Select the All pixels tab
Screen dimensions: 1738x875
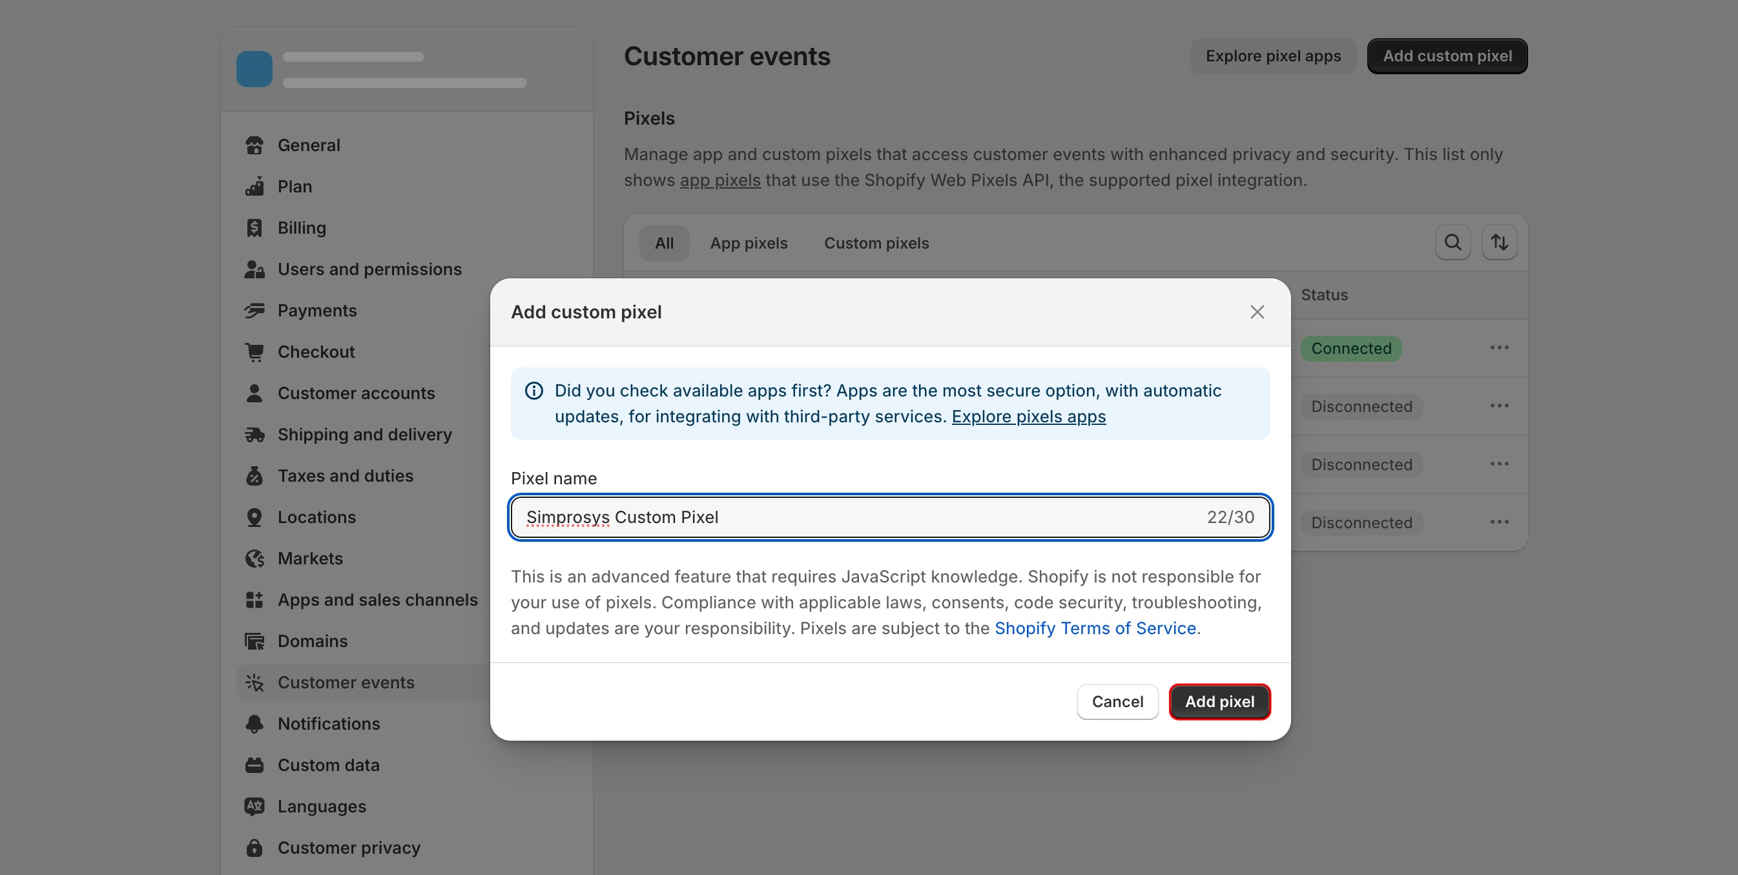tap(664, 243)
